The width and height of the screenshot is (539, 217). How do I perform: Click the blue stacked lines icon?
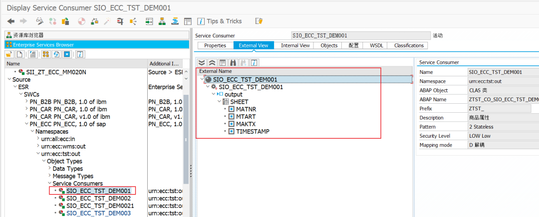(175, 21)
